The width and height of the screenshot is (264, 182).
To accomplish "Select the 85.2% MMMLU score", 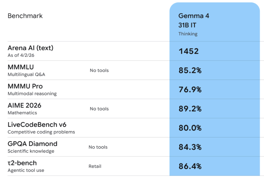I will 190,70.
